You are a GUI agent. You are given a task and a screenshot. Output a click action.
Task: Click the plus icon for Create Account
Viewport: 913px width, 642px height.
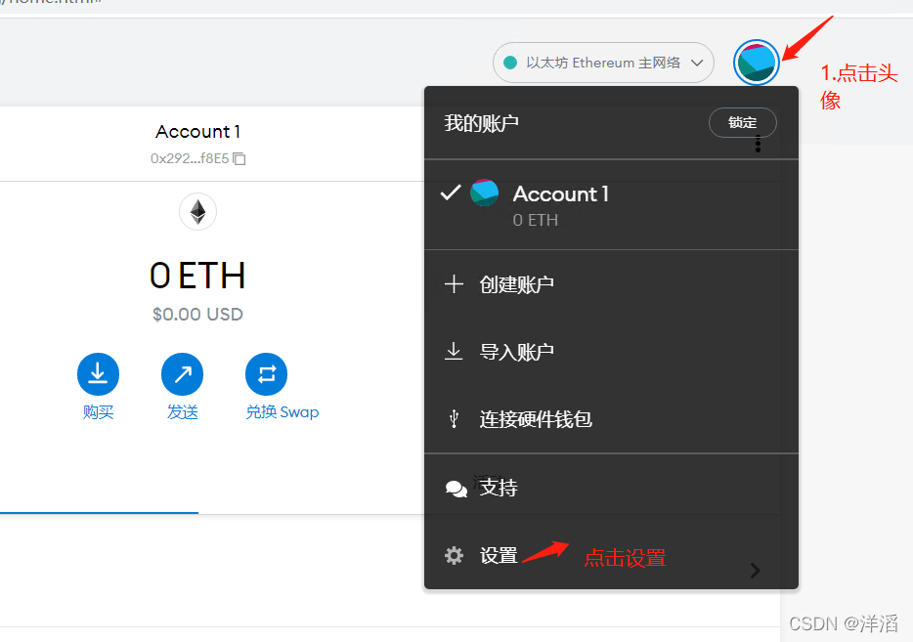pyautogui.click(x=455, y=284)
